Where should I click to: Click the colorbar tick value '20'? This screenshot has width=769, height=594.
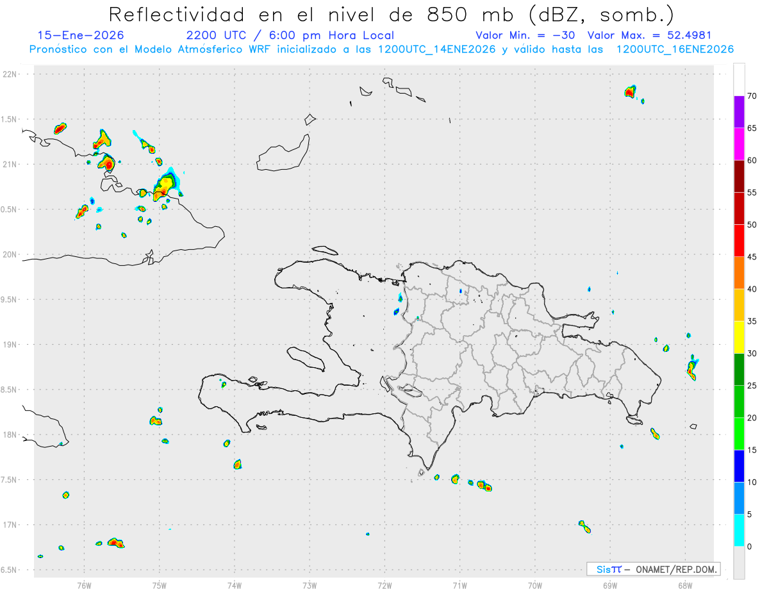pyautogui.click(x=752, y=418)
